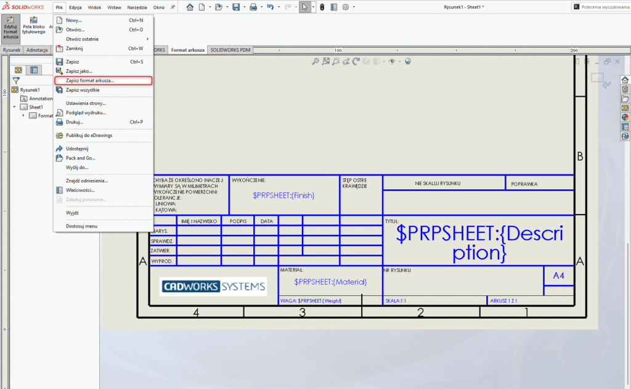Open Options via the gear icon
Viewport: 631px width, 389px height.
[345, 7]
